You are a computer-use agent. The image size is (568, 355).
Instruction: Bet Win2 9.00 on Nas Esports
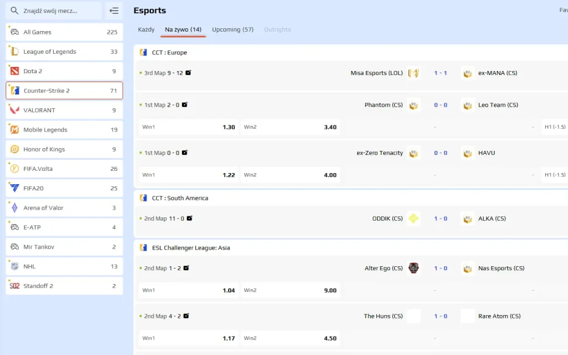pos(290,290)
